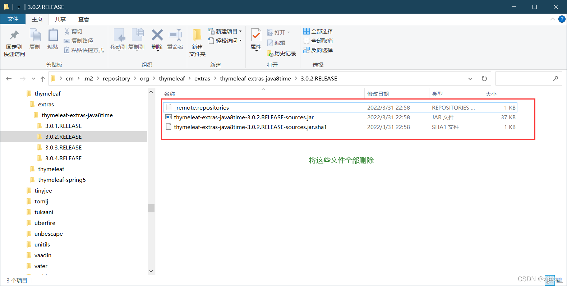567x286 pixels.
Task: Open Properties (属性) checkmark icon
Action: pos(256,40)
